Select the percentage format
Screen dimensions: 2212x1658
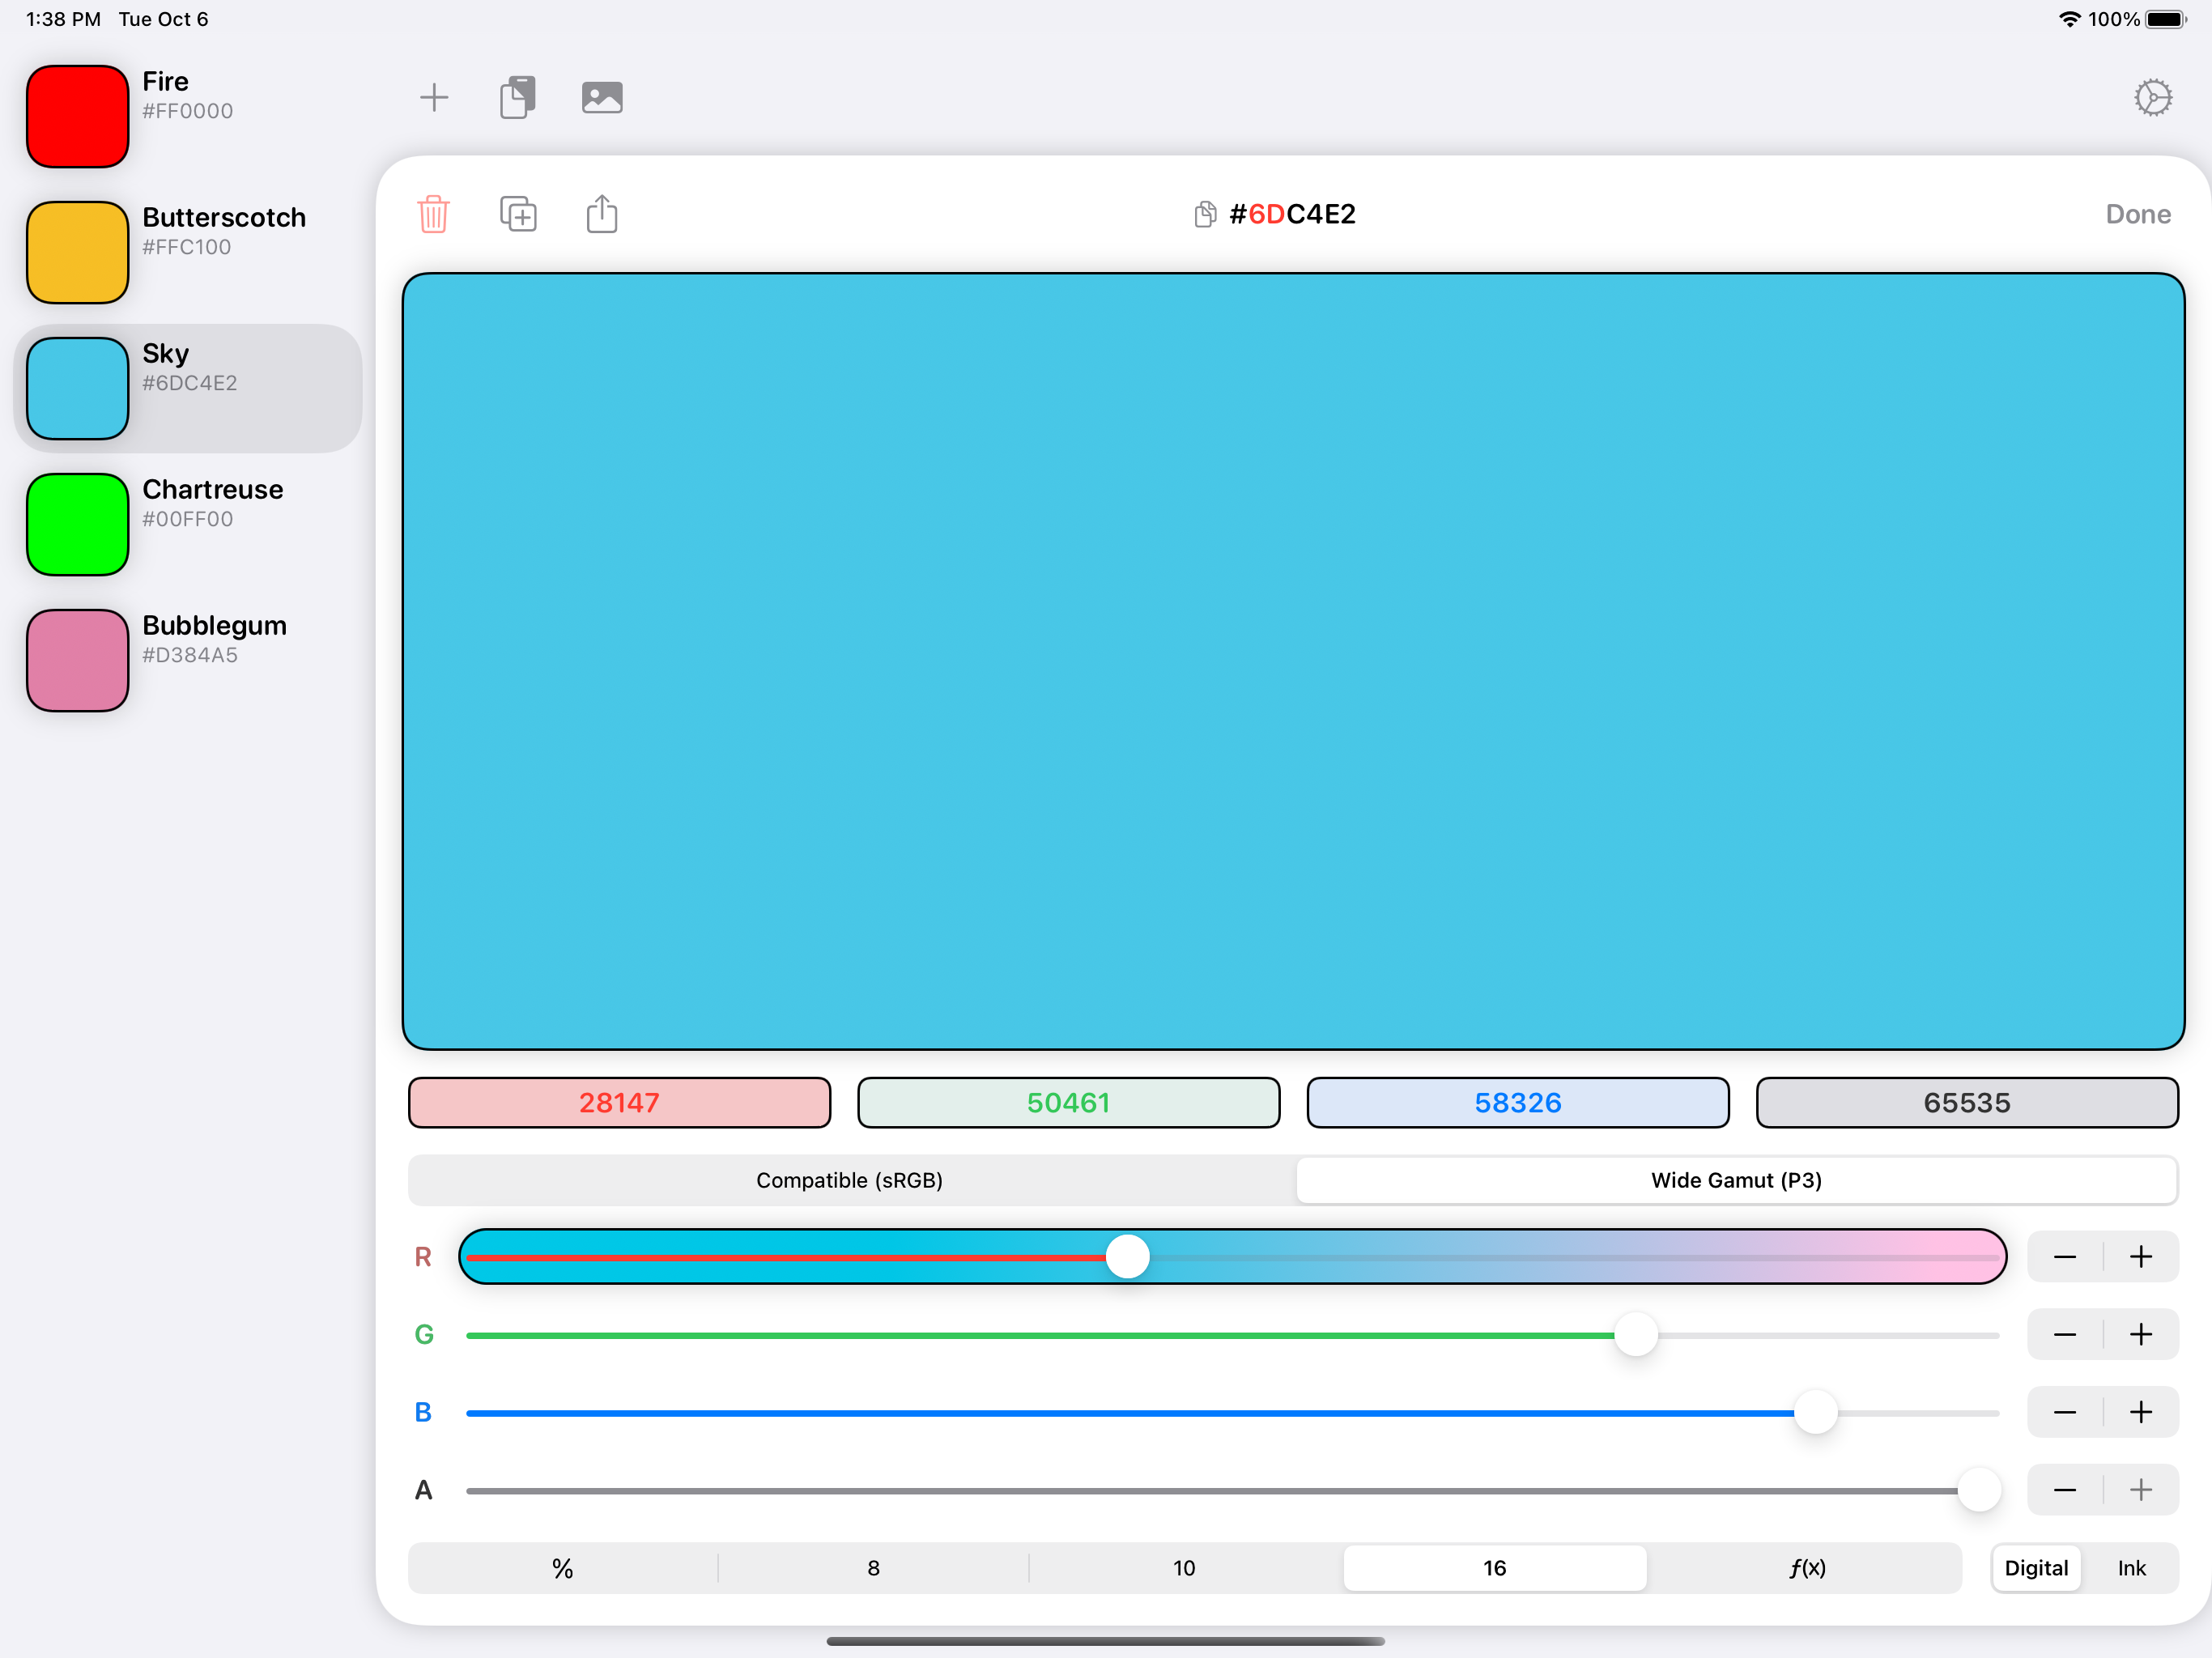562,1568
